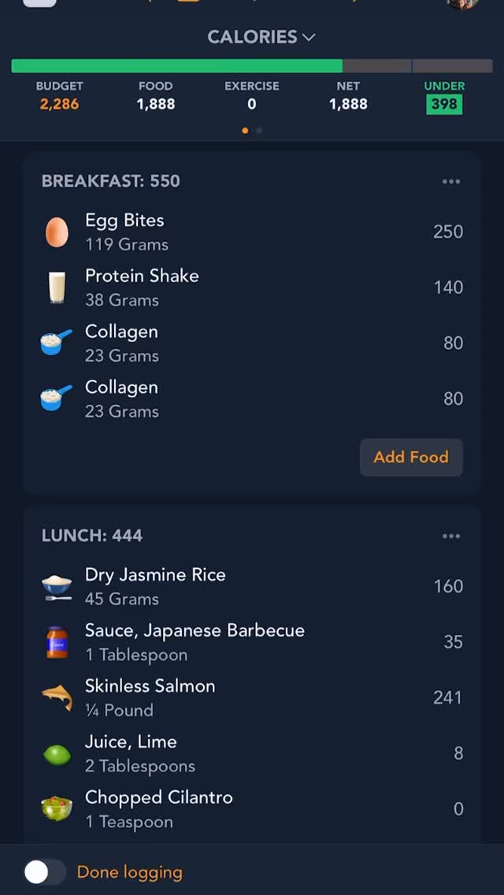The image size is (504, 895).
Task: Tap the second page indicator dot
Action: pyautogui.click(x=259, y=130)
